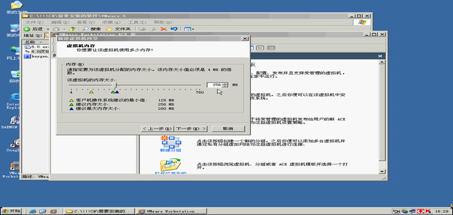Click the 新建分组 new team icon
This screenshot has width=453, height=215.
170,144
